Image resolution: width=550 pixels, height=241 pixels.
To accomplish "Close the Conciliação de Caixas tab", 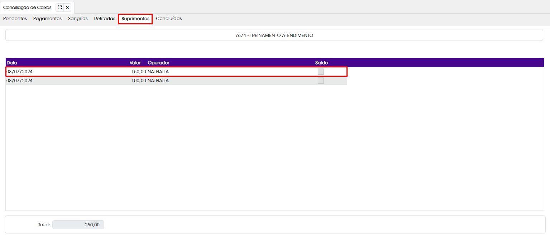I will click(67, 8).
